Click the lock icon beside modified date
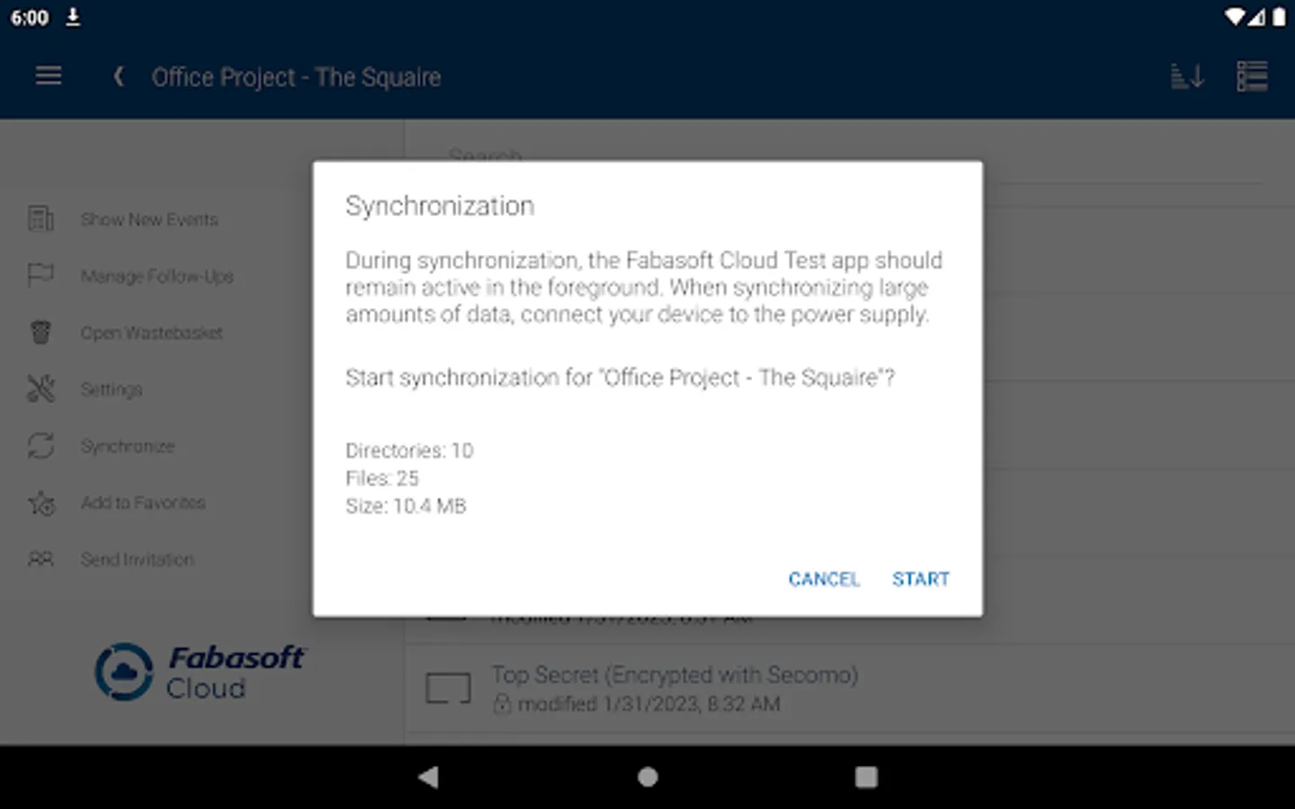Screen dimensions: 1295x809 pyautogui.click(x=502, y=704)
